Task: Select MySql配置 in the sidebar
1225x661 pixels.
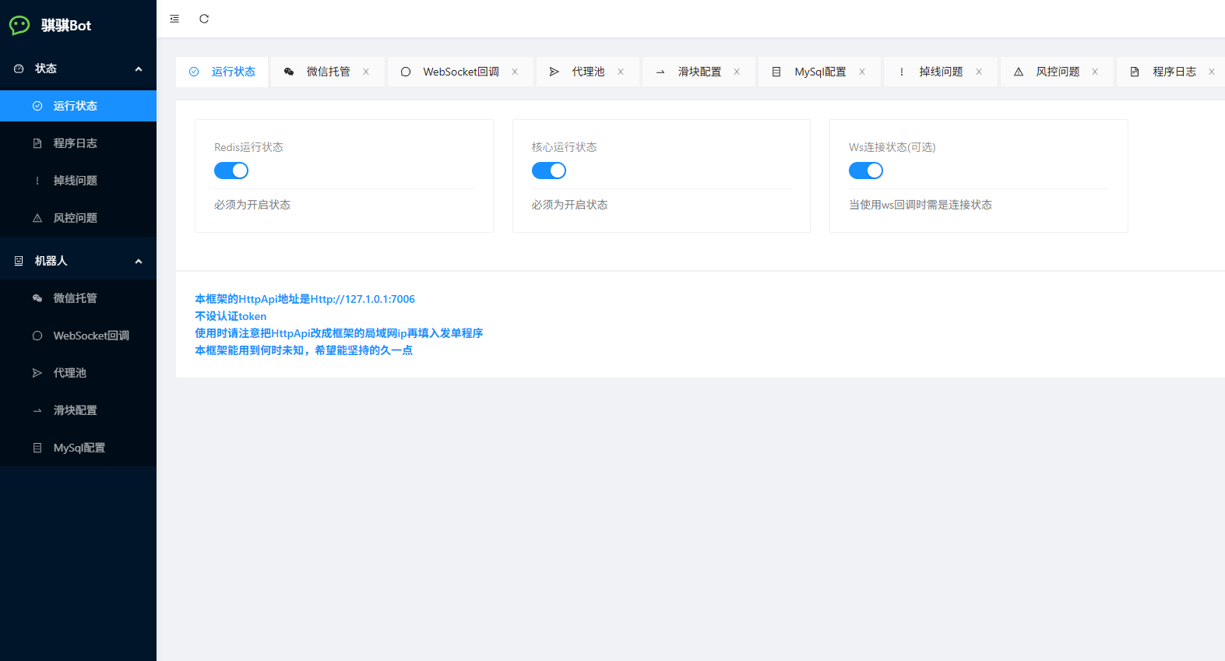Action: (x=79, y=448)
